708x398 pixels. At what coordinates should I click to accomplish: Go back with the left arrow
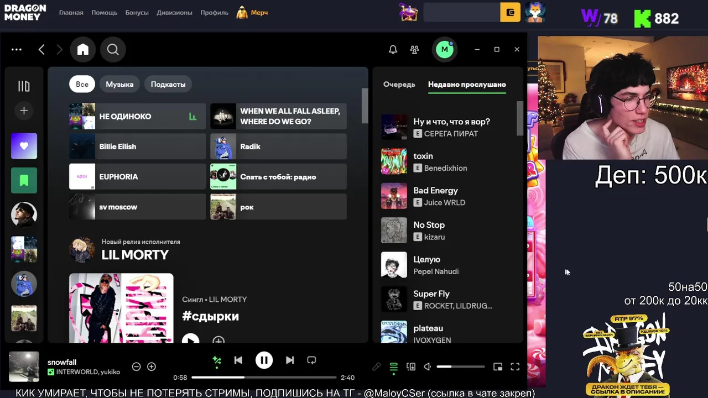41,50
